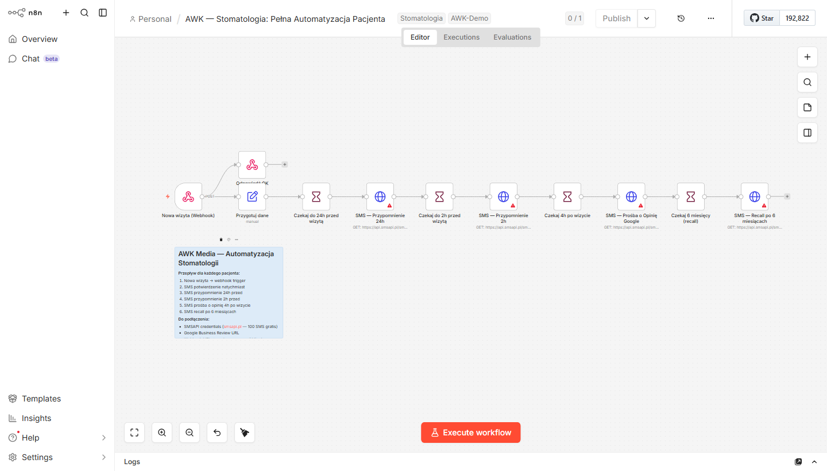The image size is (827, 471).
Task: Select the SMS — Recall po 6 miesiącach node
Action: [x=755, y=197]
